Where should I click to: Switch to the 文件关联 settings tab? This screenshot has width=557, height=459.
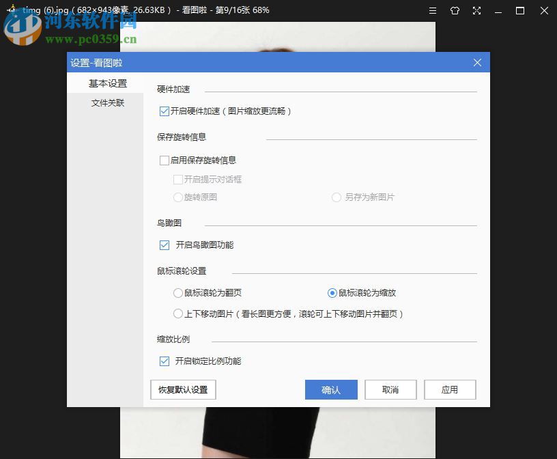click(x=109, y=102)
